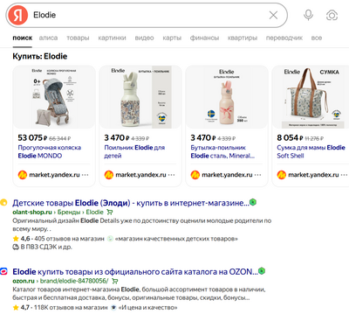The width and height of the screenshot is (349, 321).
Task: Open Elodie mom bag product image
Action: [311, 97]
